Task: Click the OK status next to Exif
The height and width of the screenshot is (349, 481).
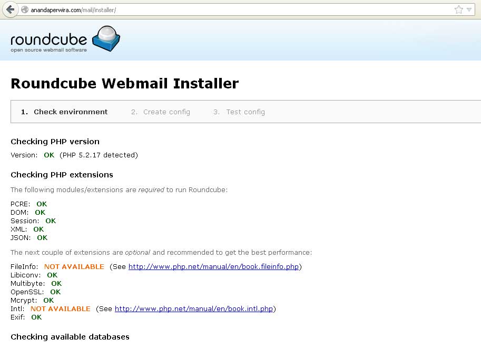Action: coord(36,317)
